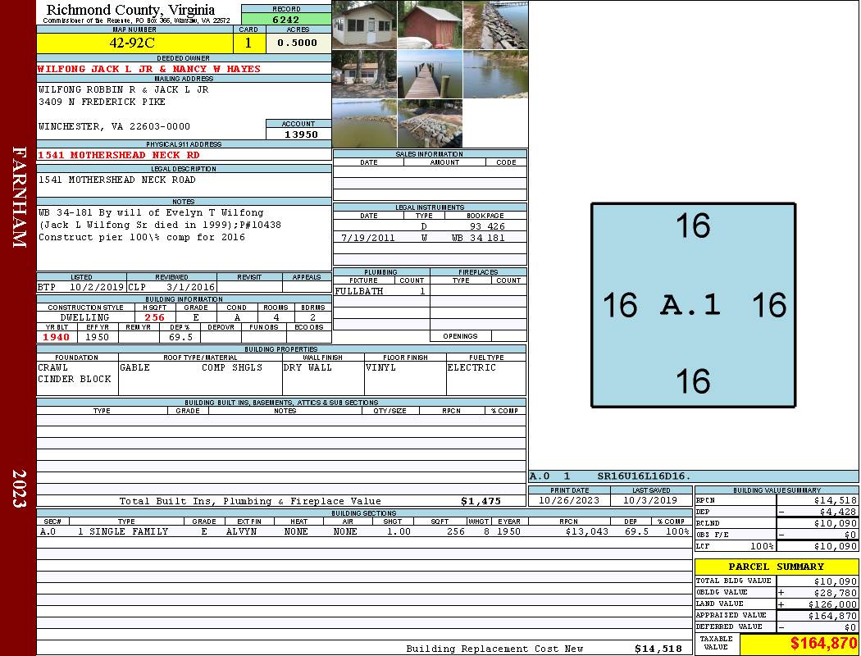Viewport: 861px width, 656px height.
Task: Select the rock shoreline photo with dock
Action: coord(495,25)
